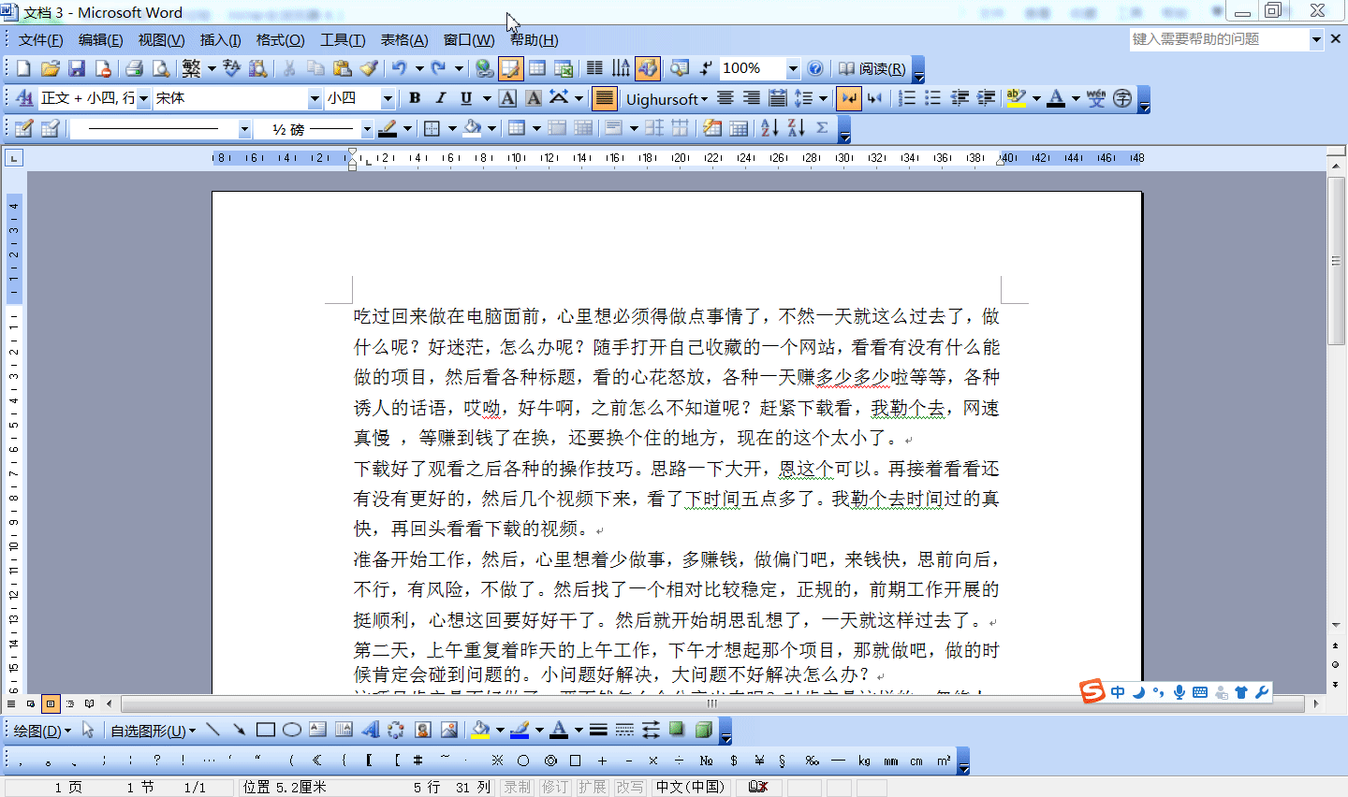
Task: Insert AutoSum sigma in table
Action: 822,128
